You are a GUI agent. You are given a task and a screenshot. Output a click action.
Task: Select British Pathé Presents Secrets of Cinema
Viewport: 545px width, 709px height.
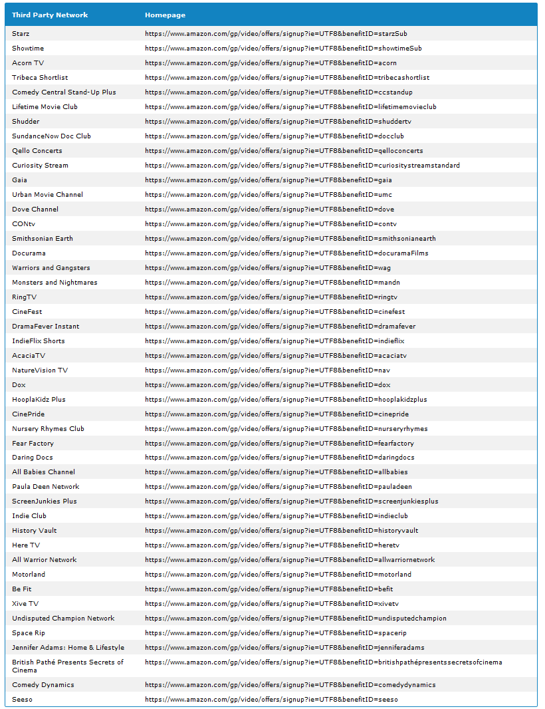click(x=68, y=666)
